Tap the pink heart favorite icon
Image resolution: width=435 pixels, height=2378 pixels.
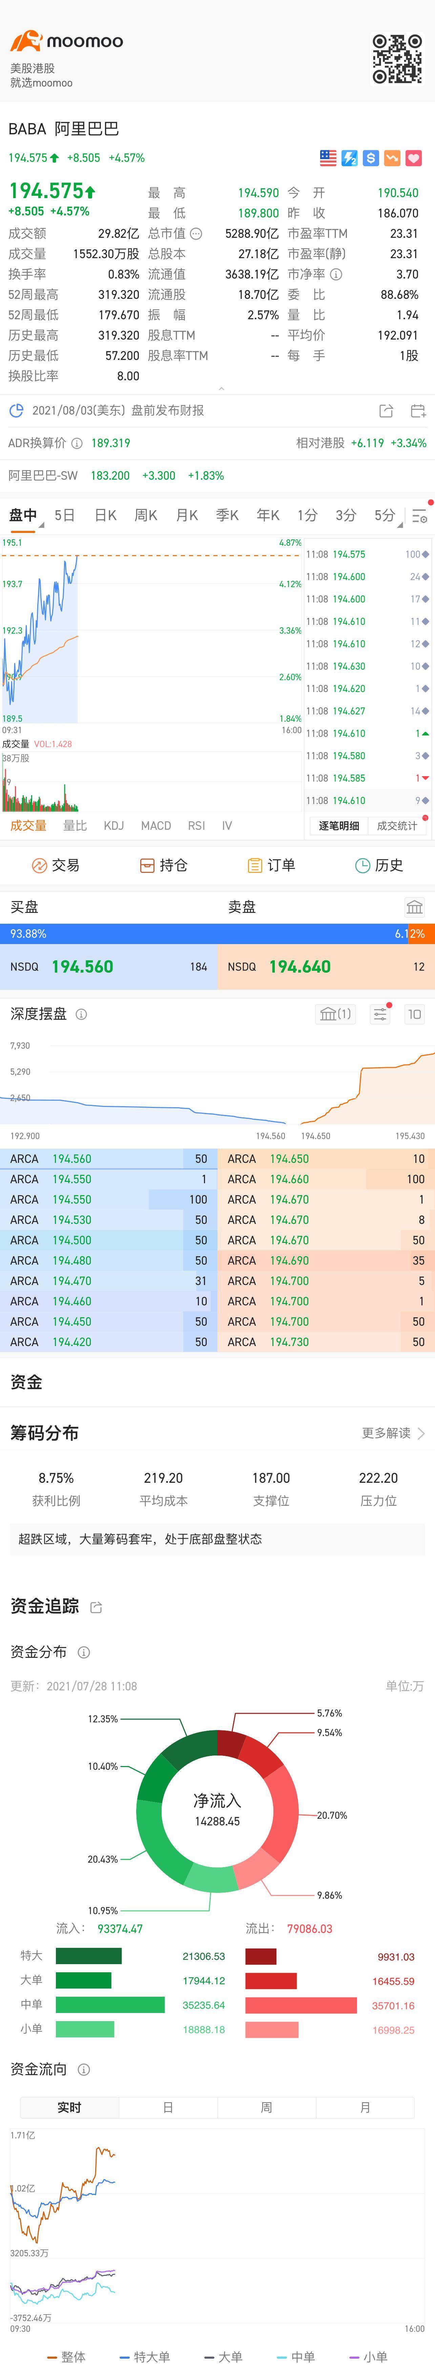tap(413, 158)
